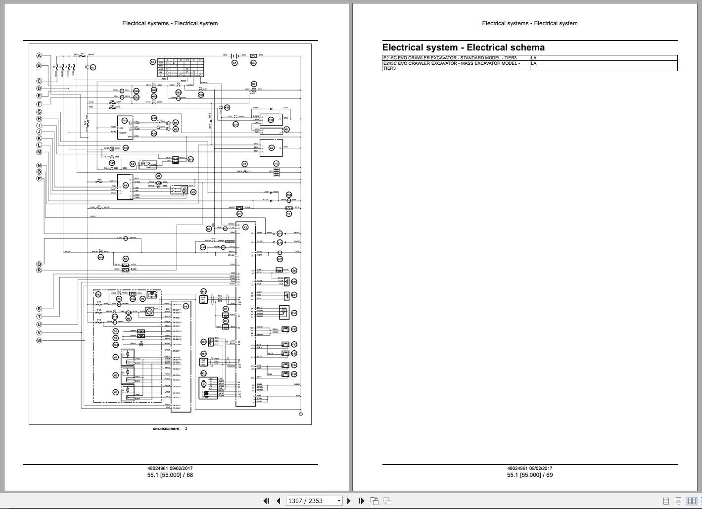The width and height of the screenshot is (702, 509).
Task: Click the footer 55.1 [55.000] / 69
Action: (529, 475)
